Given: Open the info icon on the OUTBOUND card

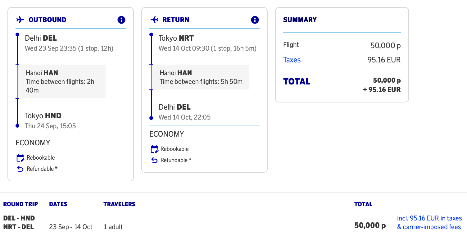Looking at the screenshot, I should point(121,20).
